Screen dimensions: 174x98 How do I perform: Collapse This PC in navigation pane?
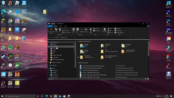click(49, 68)
